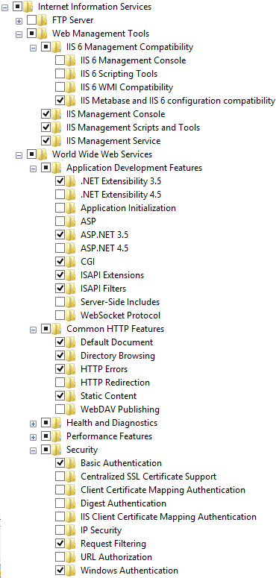
Task: Click the Web Management Tools folder icon
Action: point(43,34)
